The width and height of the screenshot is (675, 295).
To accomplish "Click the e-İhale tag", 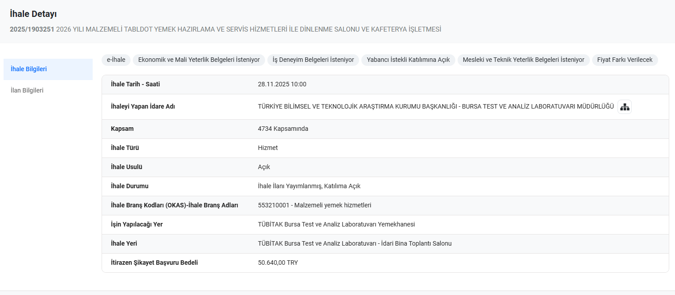I will (x=116, y=60).
